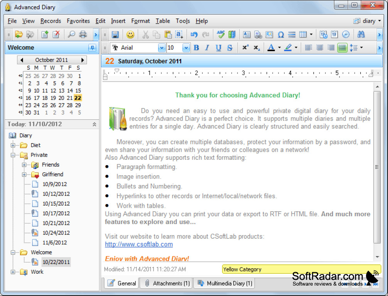388x296 pixels.
Task: Click the Redo arrow icon
Action: click(206, 35)
